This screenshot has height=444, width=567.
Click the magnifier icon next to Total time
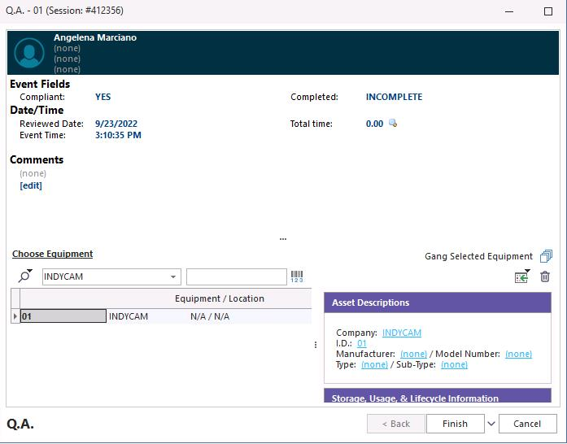click(x=393, y=124)
